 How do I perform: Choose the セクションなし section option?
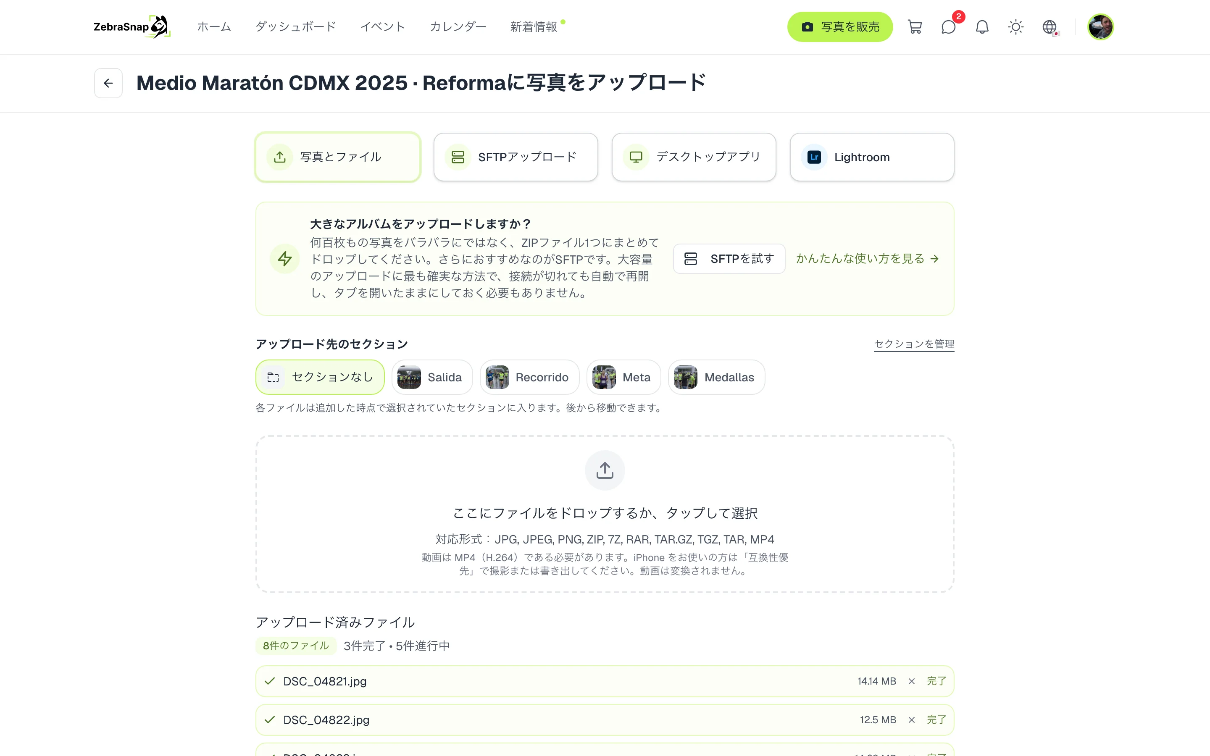320,377
